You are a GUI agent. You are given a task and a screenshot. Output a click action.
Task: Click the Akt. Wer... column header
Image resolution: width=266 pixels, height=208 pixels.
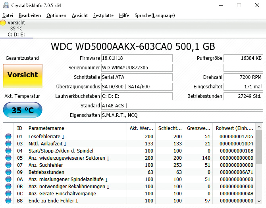[x=141, y=128]
